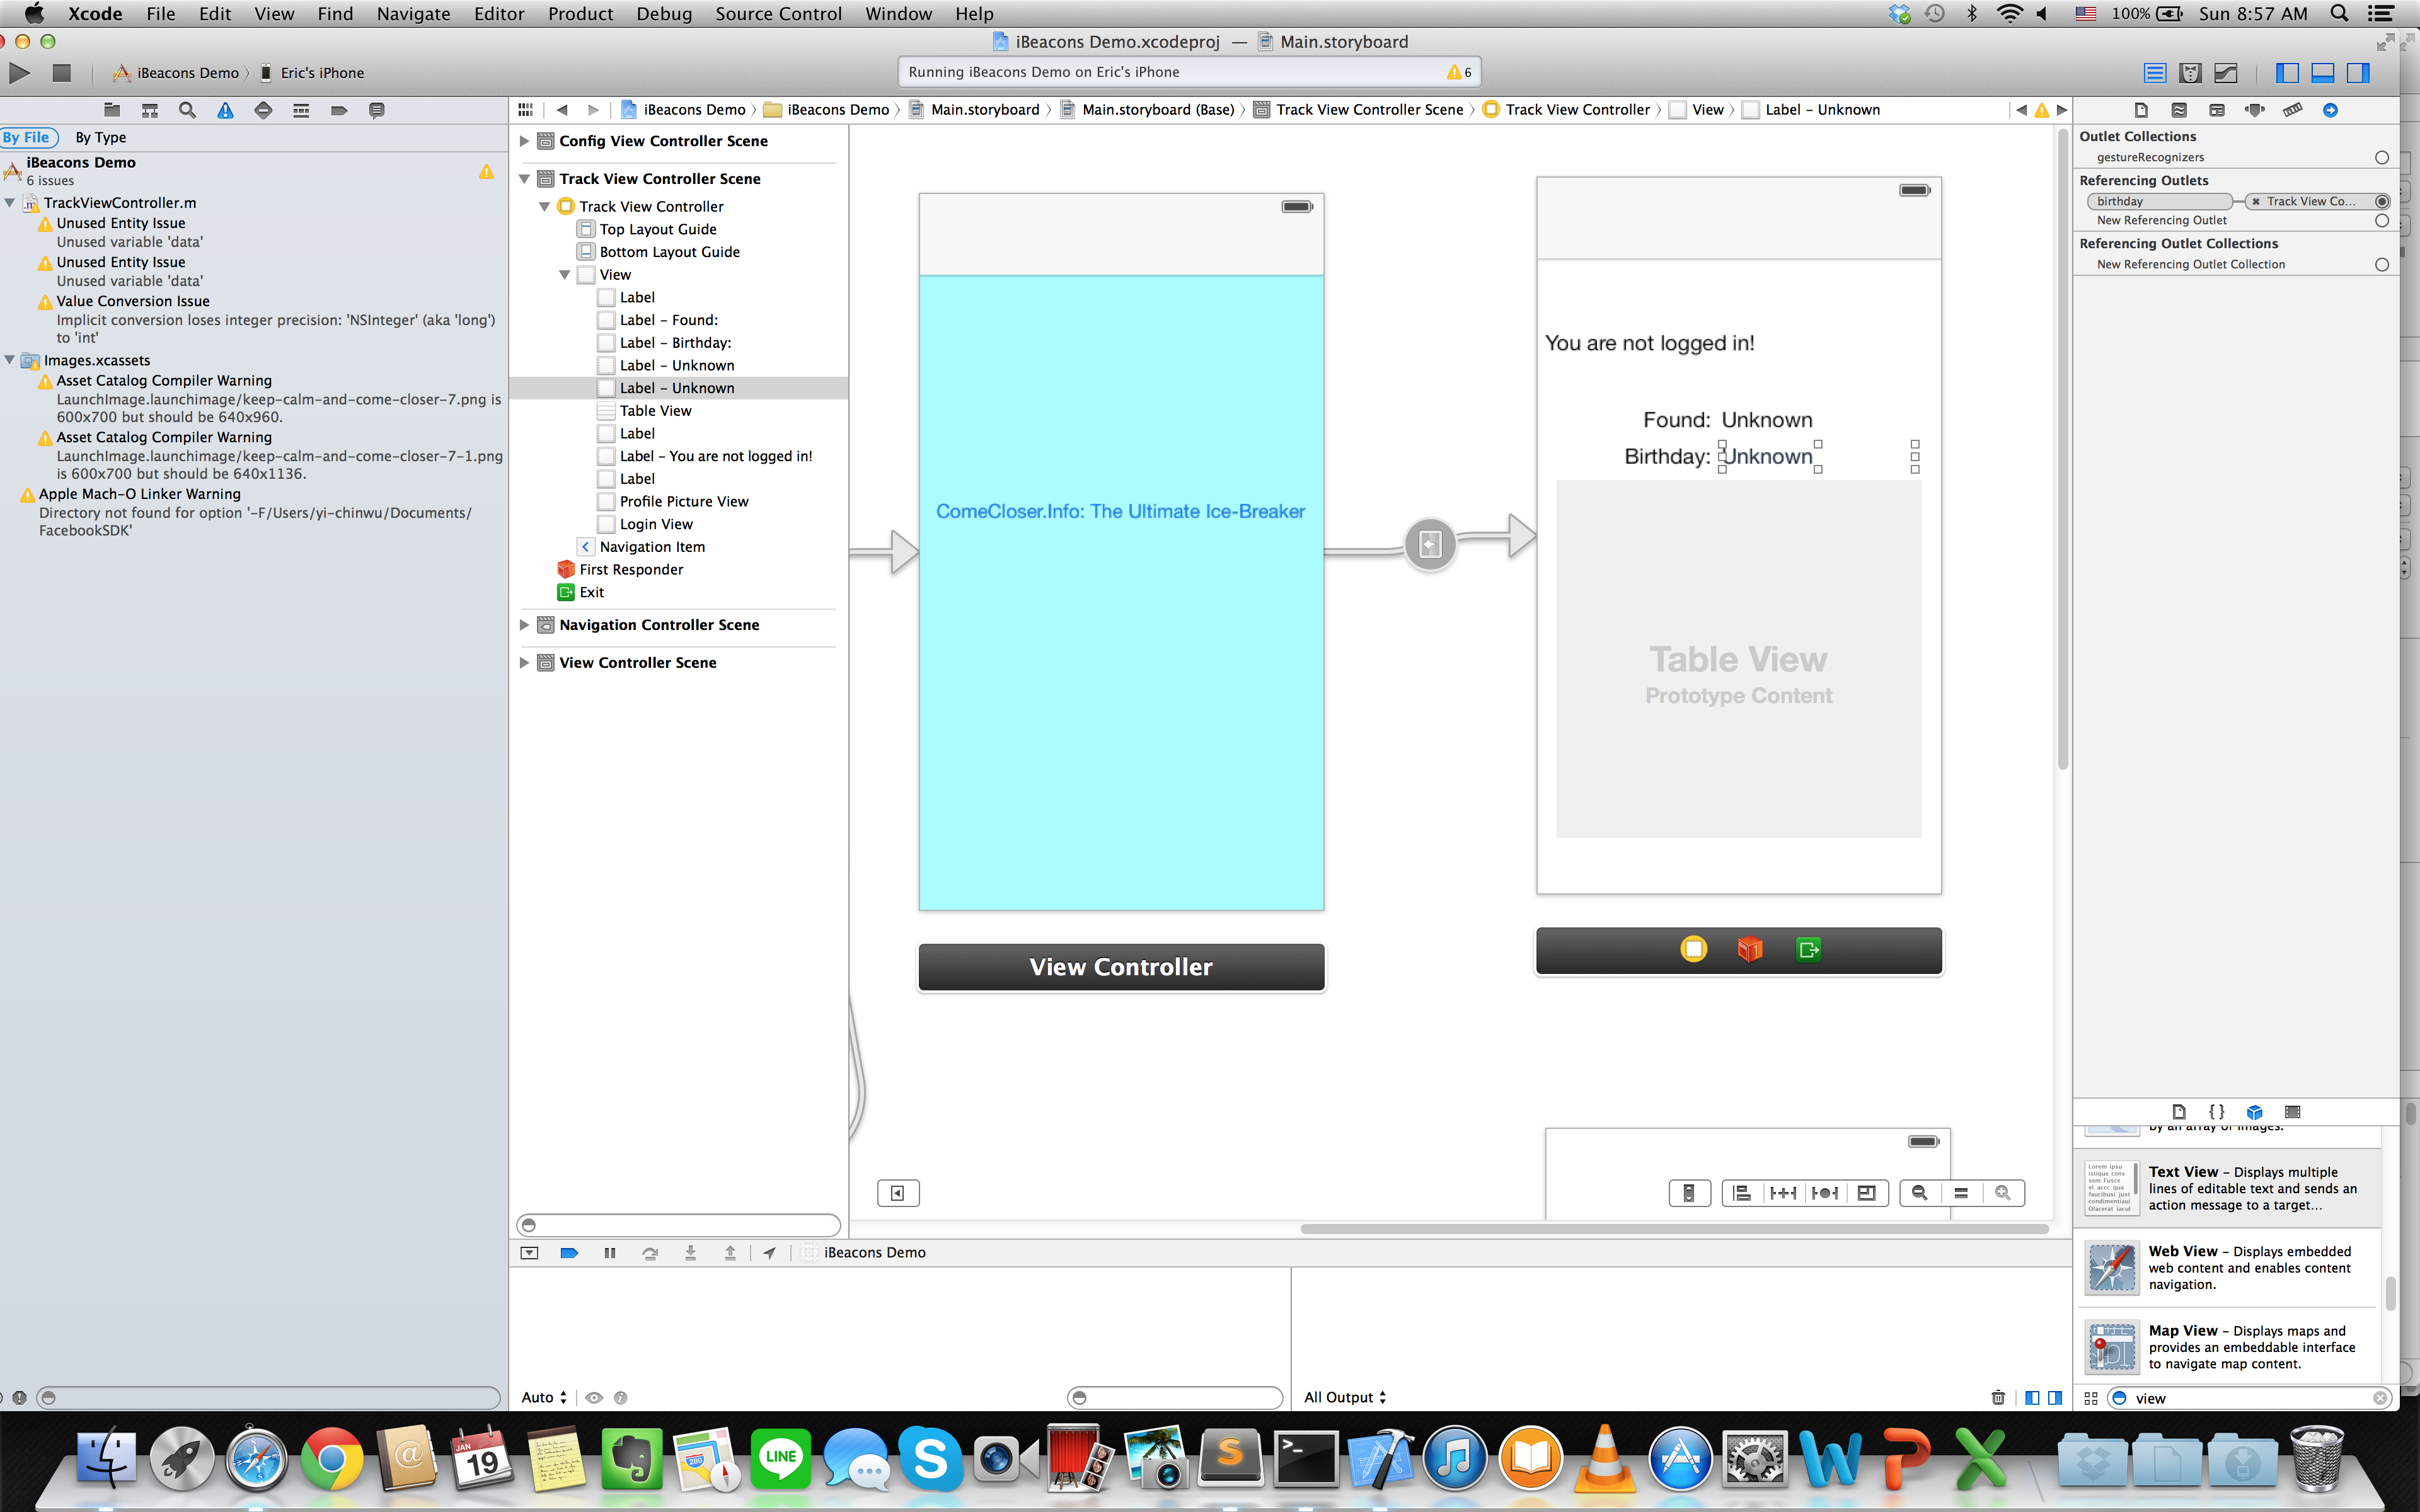Open the Issue navigator warning icon

click(225, 110)
